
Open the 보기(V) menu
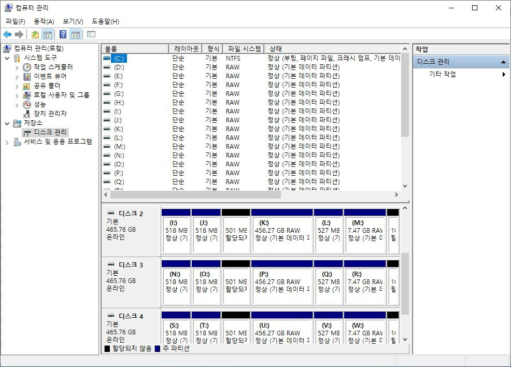tap(73, 21)
